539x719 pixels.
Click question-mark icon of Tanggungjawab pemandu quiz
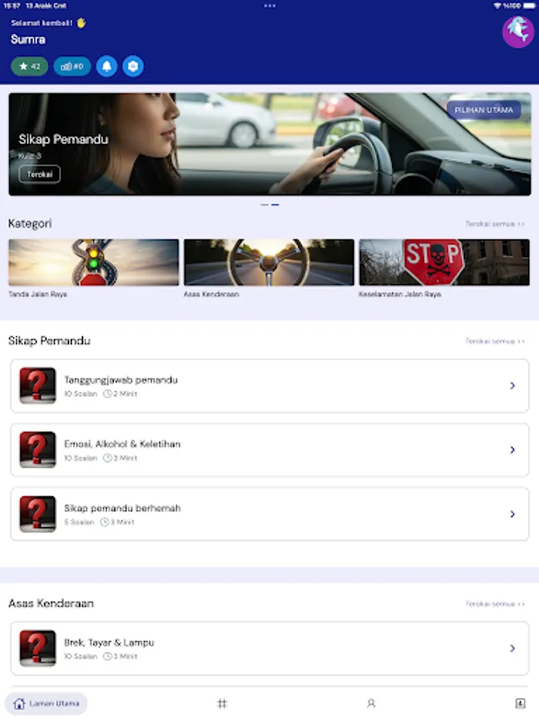(38, 386)
